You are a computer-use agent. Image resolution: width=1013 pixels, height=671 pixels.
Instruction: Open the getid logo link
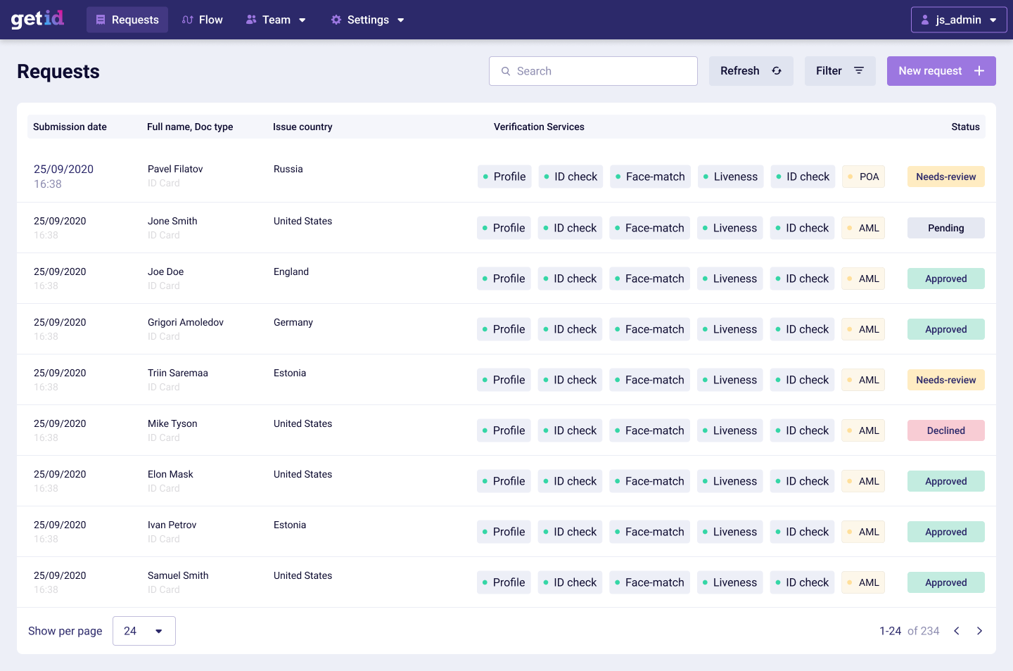coord(37,19)
